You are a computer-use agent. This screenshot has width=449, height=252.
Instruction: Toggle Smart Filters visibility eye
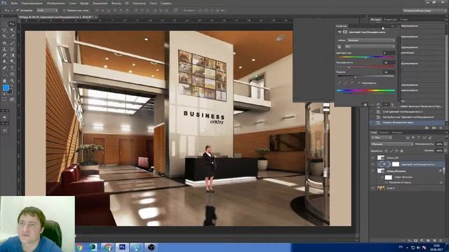[x=382, y=177]
